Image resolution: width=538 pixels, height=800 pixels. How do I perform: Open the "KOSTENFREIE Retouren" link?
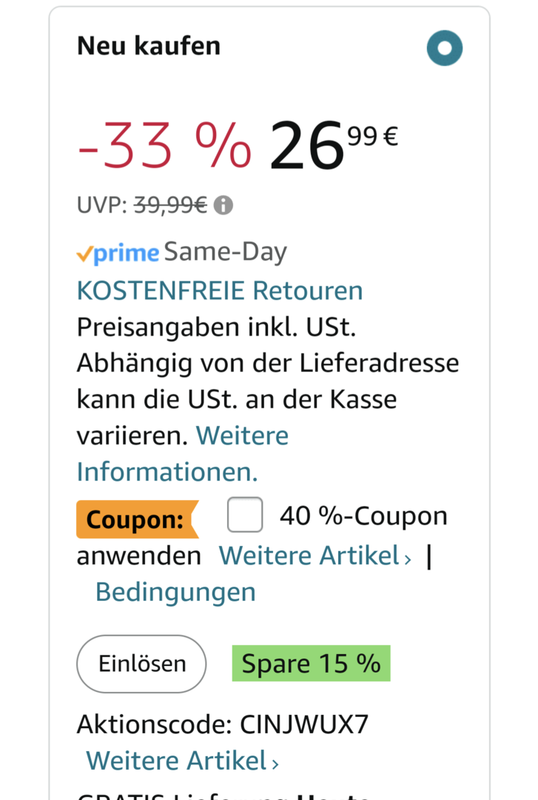pyautogui.click(x=220, y=290)
